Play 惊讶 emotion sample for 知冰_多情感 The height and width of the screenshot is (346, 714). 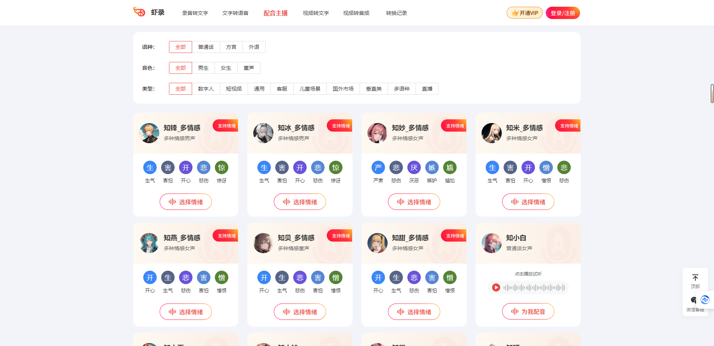tap(336, 168)
